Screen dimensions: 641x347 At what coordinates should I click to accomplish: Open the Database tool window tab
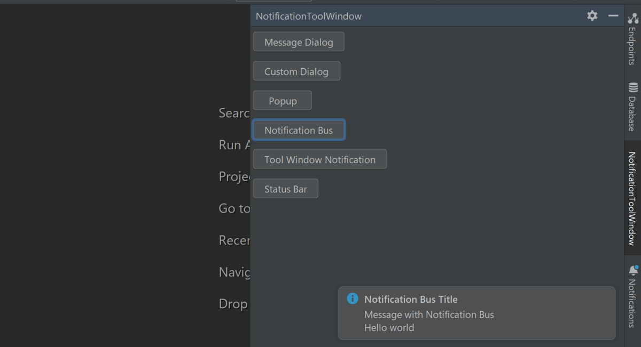click(632, 113)
